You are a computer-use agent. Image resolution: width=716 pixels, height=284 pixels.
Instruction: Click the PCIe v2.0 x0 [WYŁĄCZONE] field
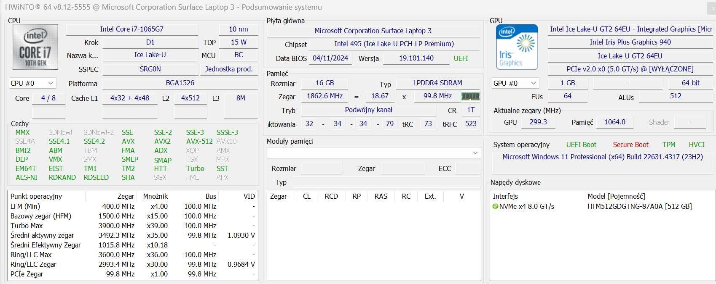(x=630, y=69)
